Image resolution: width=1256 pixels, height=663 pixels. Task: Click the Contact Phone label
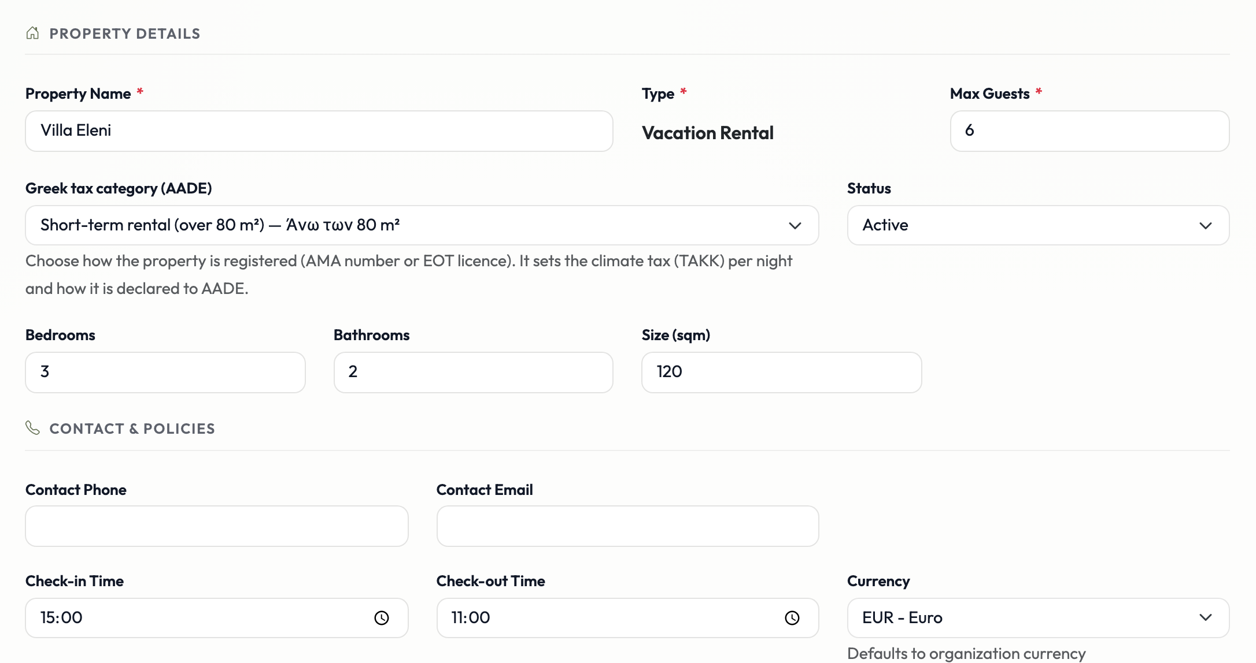pyautogui.click(x=76, y=490)
